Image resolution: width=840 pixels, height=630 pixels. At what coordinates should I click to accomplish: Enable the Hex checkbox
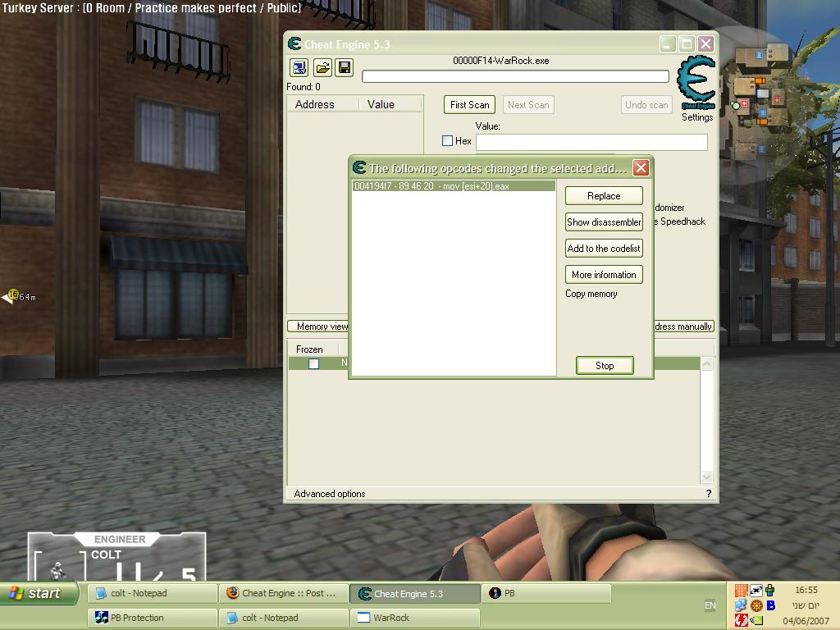pyautogui.click(x=447, y=141)
